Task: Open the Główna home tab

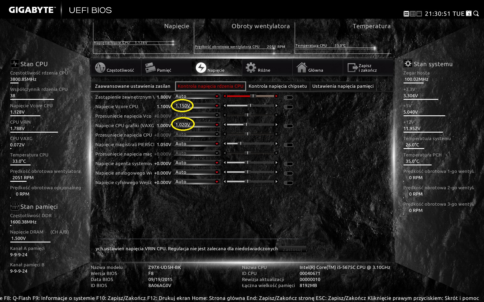Action: click(x=318, y=68)
